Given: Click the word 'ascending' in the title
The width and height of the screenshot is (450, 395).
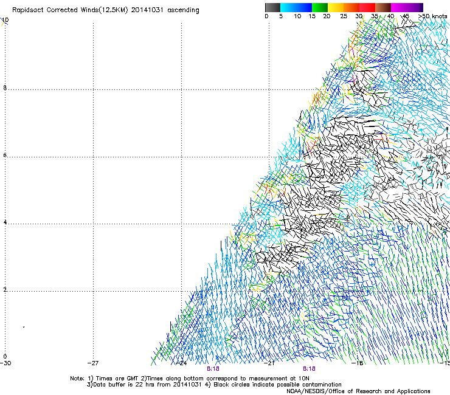Looking at the screenshot, I should tap(183, 10).
